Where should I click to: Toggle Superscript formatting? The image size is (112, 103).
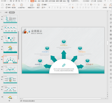64,8
